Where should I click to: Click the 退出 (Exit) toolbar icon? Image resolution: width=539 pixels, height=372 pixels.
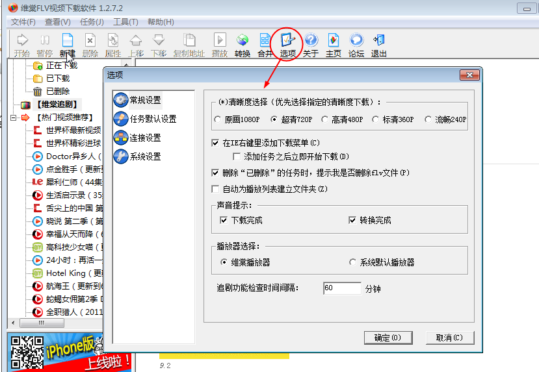tap(379, 45)
